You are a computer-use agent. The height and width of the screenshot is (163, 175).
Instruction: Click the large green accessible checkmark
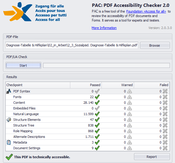tap(9, 157)
